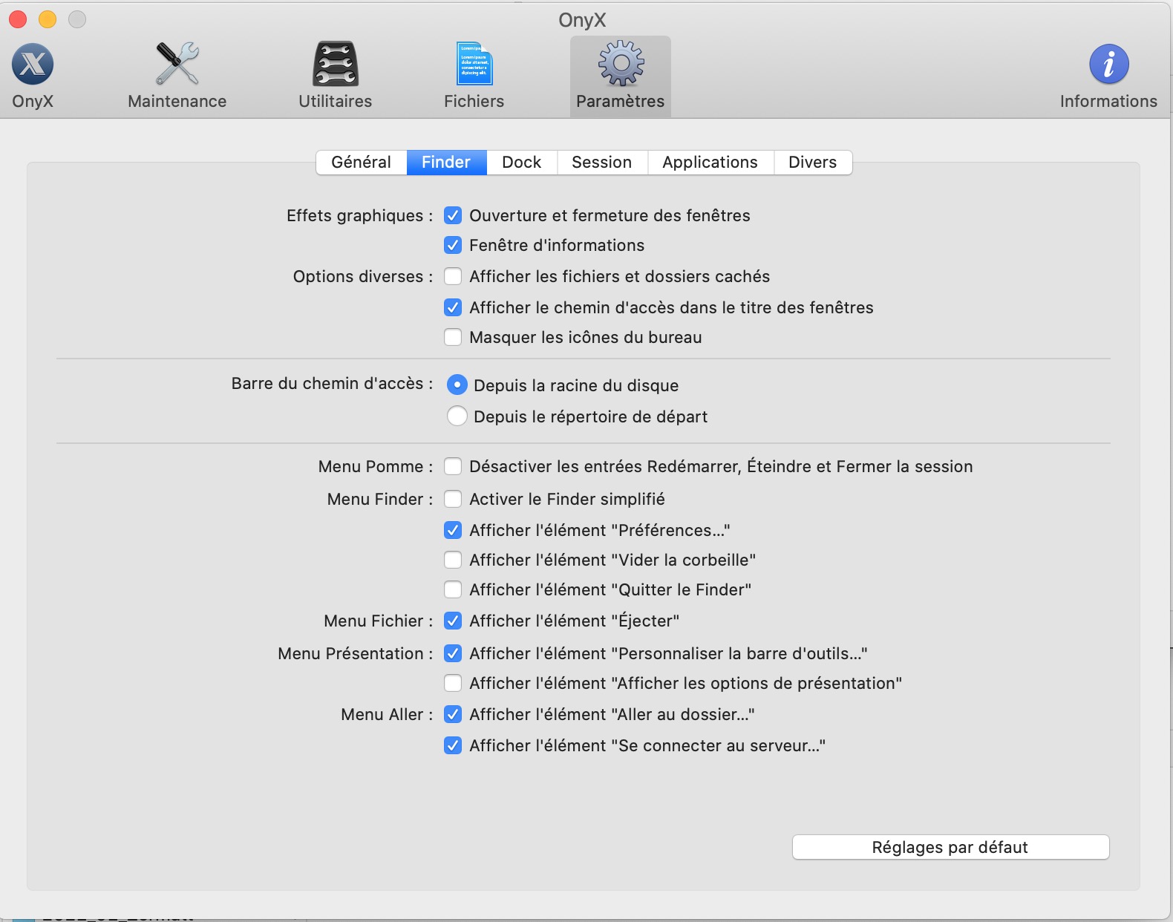This screenshot has height=922, width=1173.
Task: Open the Fichiers document icon
Action: [x=474, y=65]
